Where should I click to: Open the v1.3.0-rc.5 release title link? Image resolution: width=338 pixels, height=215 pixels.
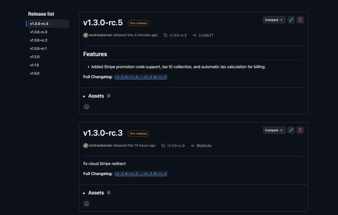[x=103, y=22]
